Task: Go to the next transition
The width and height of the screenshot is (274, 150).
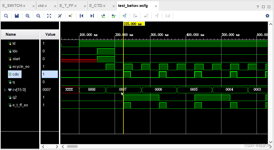Action: 114,16
